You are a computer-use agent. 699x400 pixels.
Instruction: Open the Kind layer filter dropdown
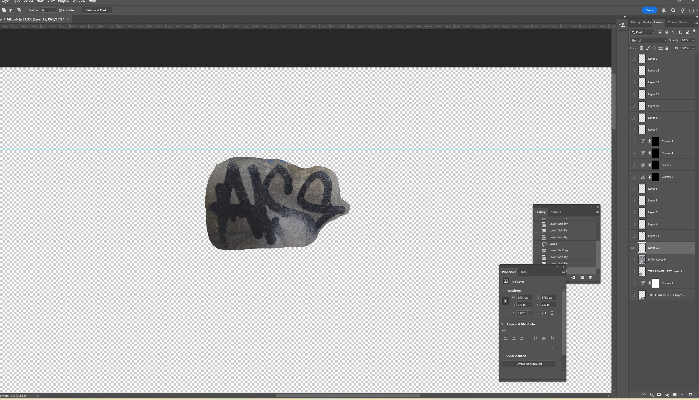[x=642, y=33]
